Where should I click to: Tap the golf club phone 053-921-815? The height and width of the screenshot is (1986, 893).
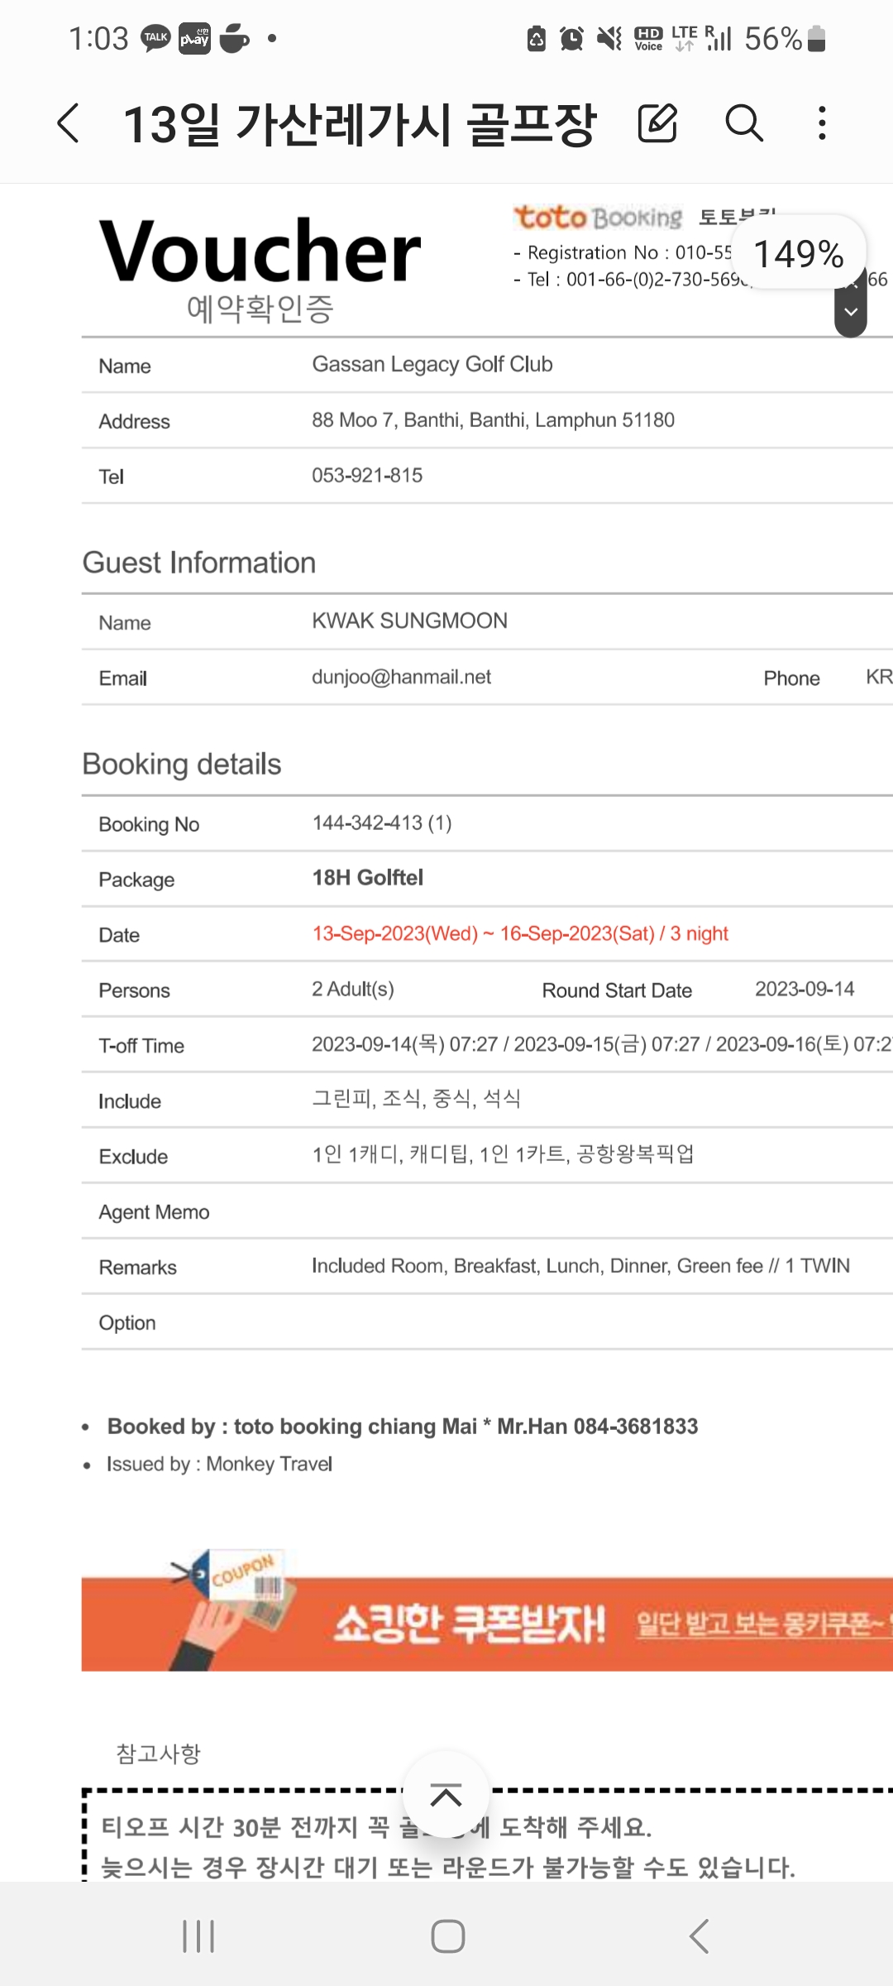pos(367,475)
